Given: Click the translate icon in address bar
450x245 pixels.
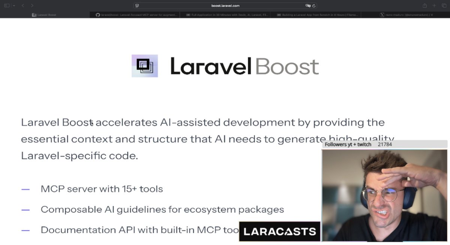Looking at the screenshot, I should tap(308, 6).
